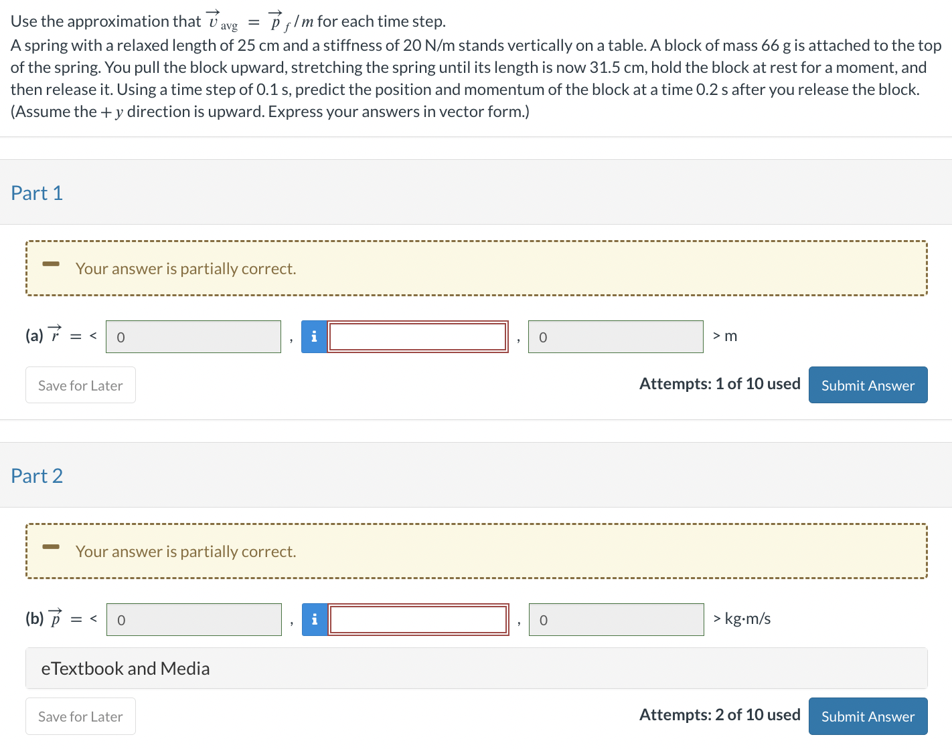Click the Part 2 section header
This screenshot has width=952, height=749.
click(x=36, y=475)
